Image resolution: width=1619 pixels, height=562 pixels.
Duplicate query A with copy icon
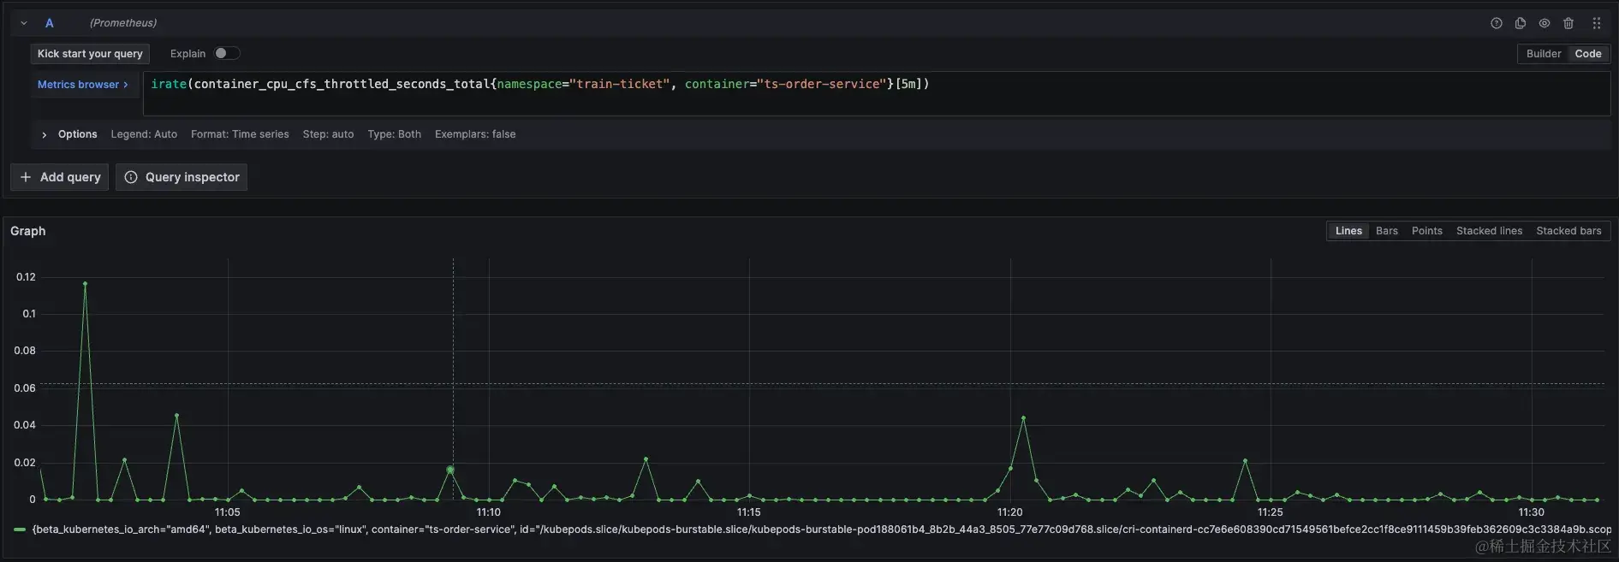click(x=1521, y=23)
